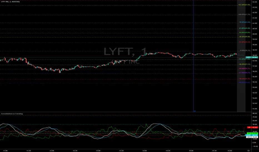
Task: Click the 15:30 time axis label
Action: point(214,151)
